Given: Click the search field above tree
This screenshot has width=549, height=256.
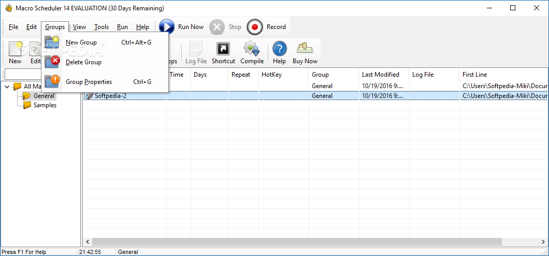Looking at the screenshot, I should pos(22,74).
